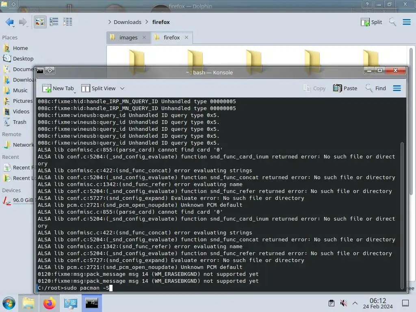Click Dolphin title bar help button
416x312 pixels.
pyautogui.click(x=367, y=4)
